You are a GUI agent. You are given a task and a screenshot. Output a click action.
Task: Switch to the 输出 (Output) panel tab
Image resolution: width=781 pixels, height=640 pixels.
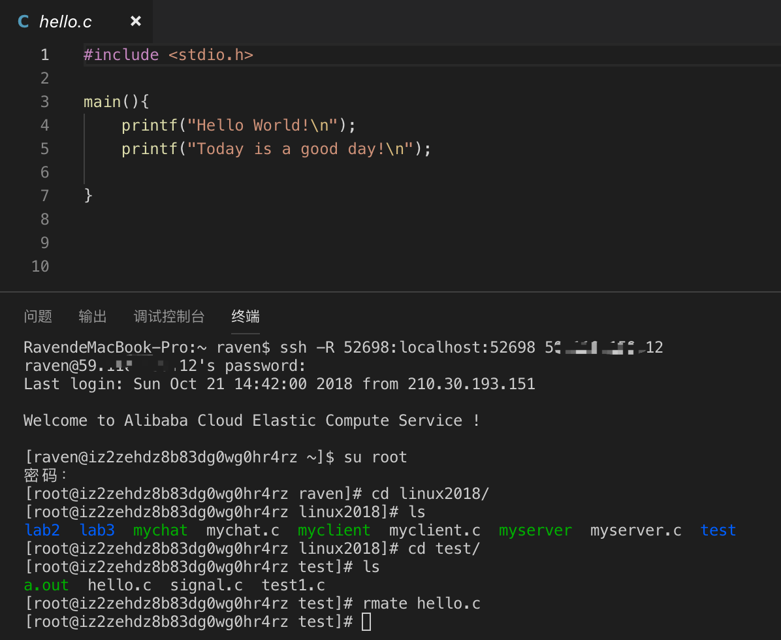pos(93,316)
